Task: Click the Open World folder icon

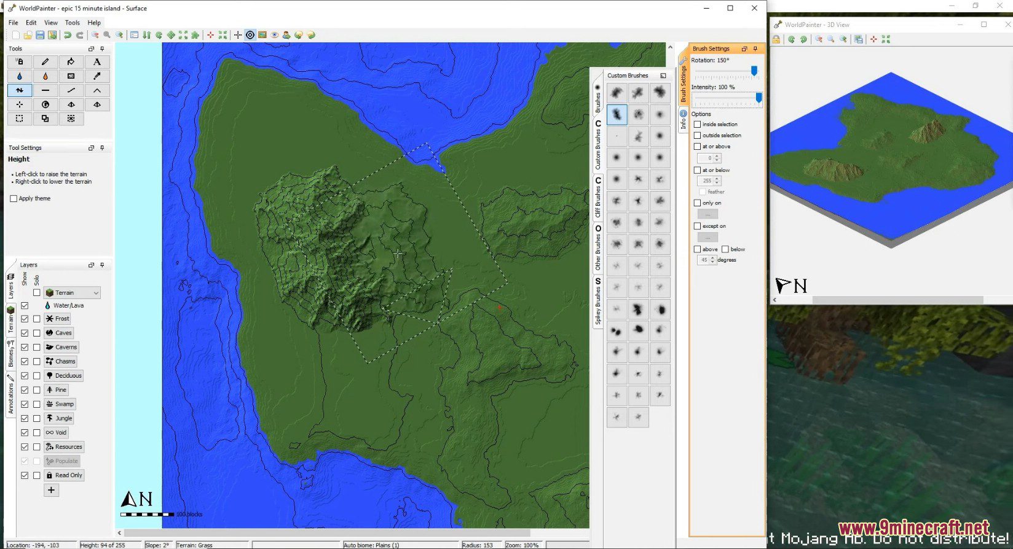Action: point(28,35)
